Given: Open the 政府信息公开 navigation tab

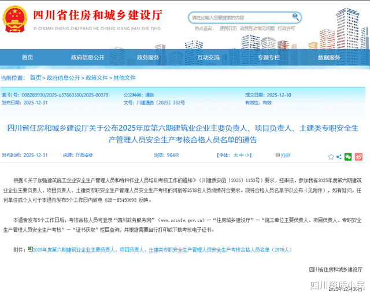Looking at the screenshot, I should (88, 57).
